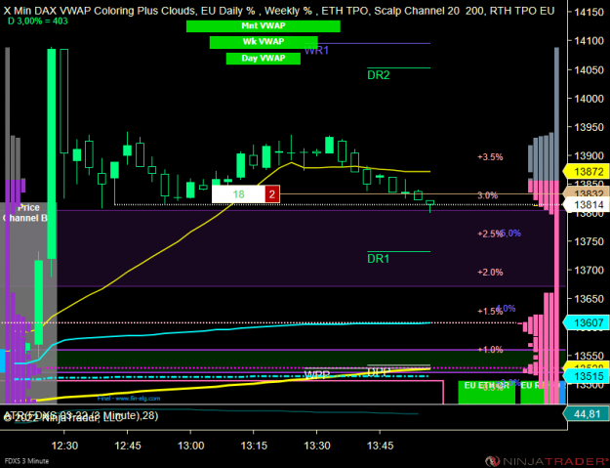Screen dimensions: 610x468
Task: Click the EU ETH CR green box
Action: (x=487, y=392)
